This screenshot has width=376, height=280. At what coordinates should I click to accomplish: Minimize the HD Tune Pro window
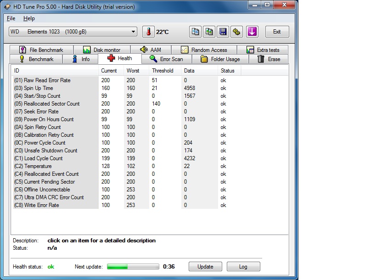255,5
